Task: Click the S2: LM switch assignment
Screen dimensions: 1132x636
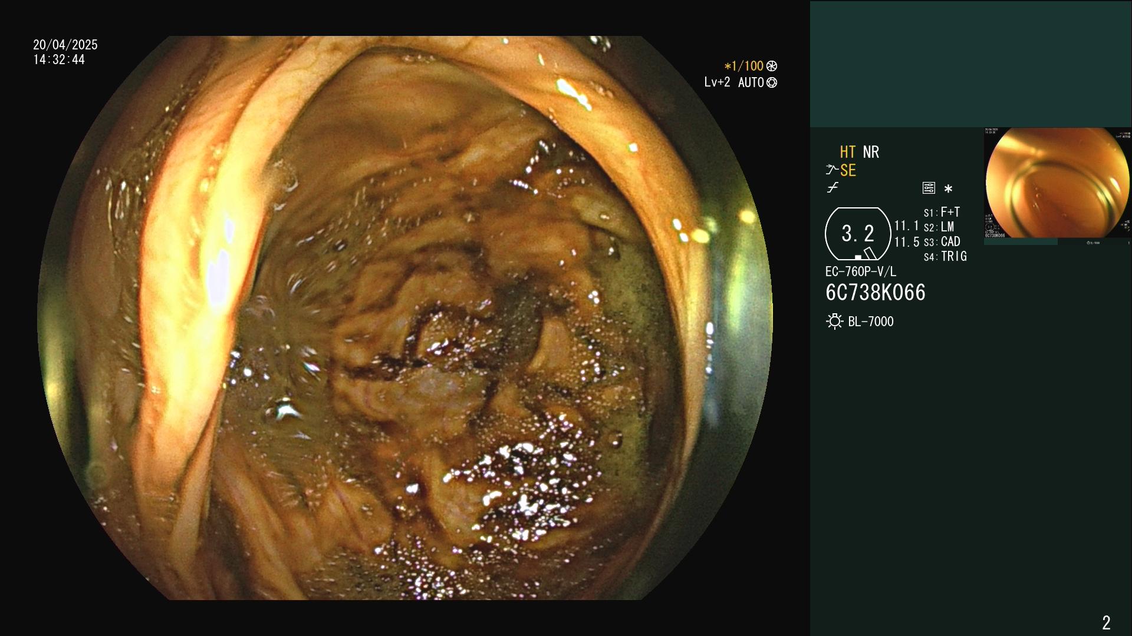Action: 939,227
